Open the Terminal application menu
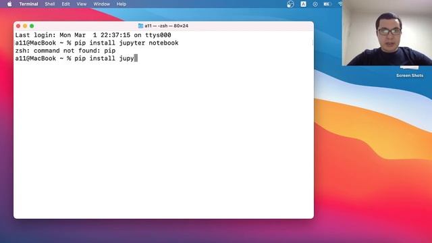 [x=28, y=4]
